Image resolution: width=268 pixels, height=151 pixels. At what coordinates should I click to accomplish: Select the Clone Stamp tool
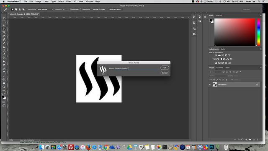coord(4,47)
